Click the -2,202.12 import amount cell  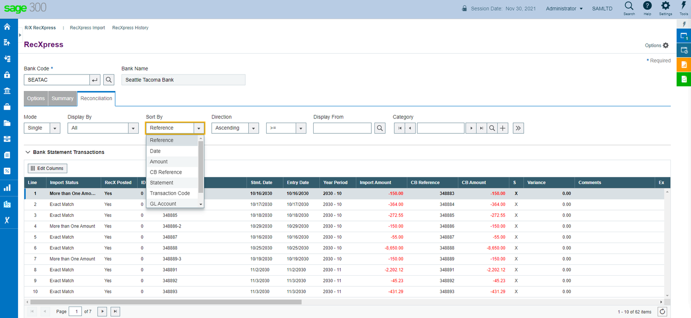[381, 270]
